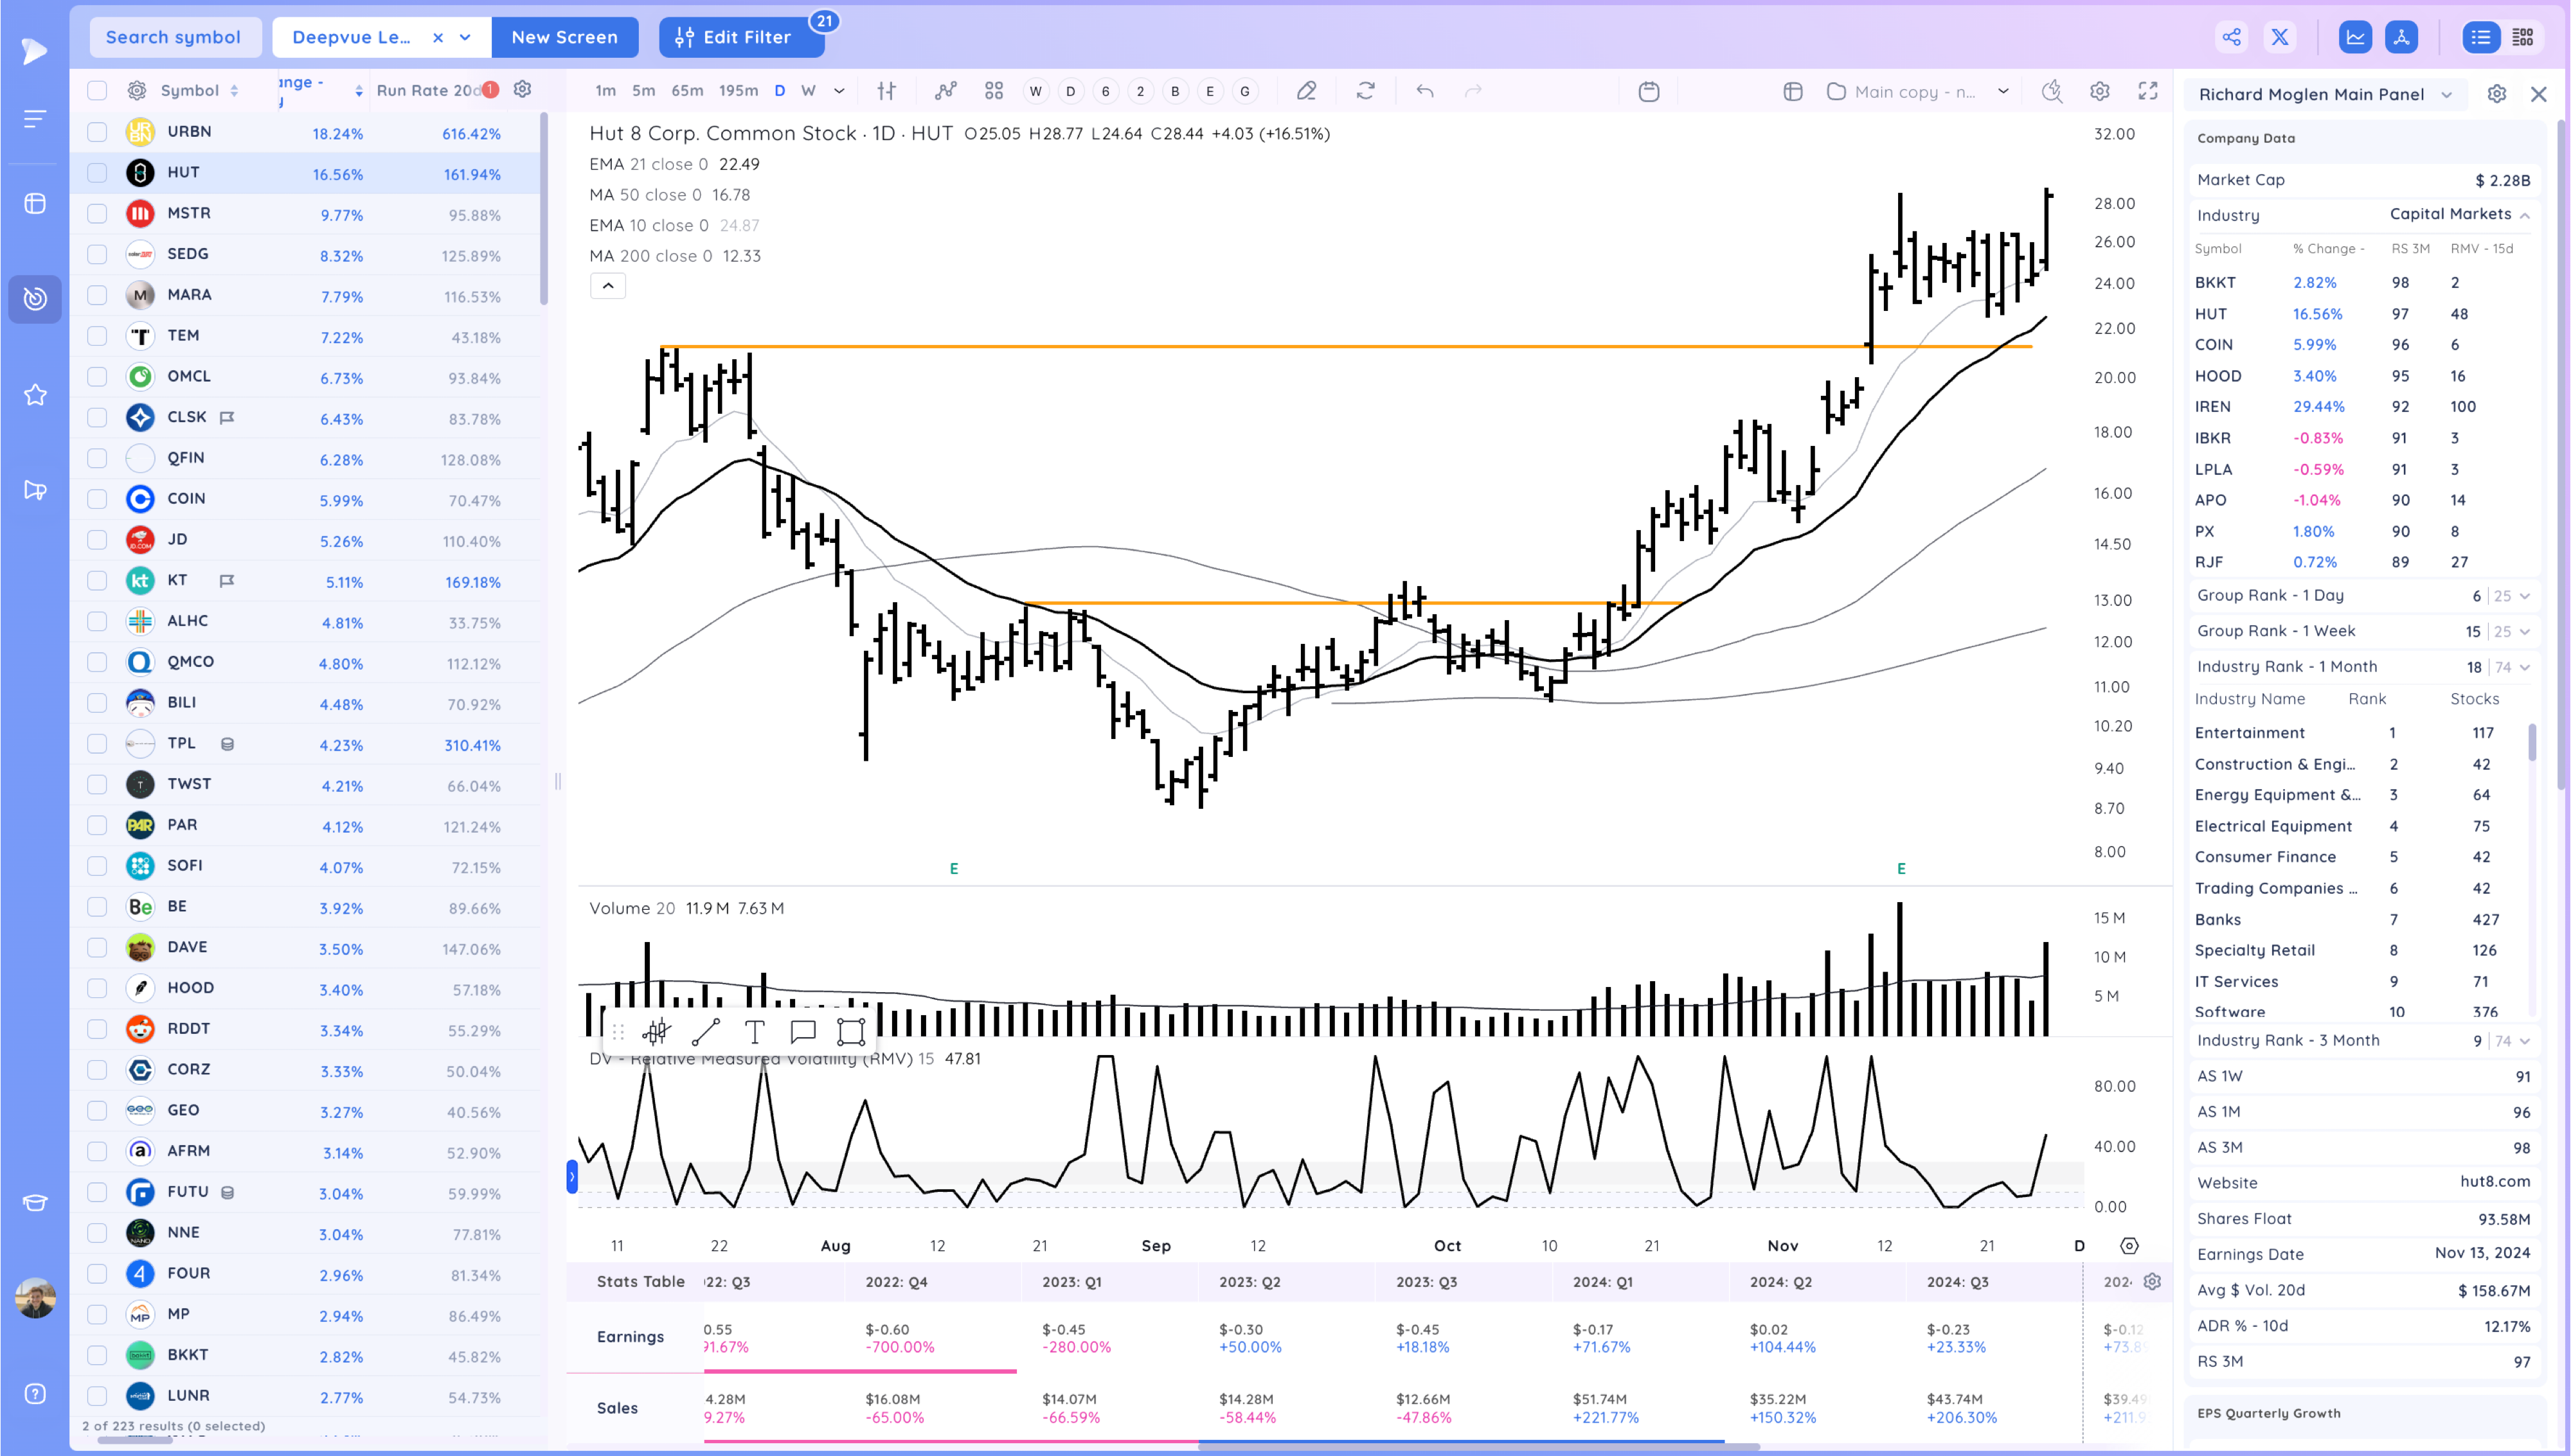
Task: Open the calendar date picker icon
Action: tap(1649, 91)
